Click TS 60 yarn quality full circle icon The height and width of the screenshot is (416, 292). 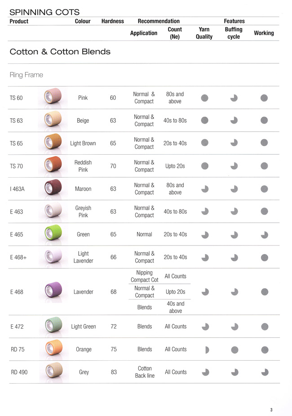[x=204, y=98]
